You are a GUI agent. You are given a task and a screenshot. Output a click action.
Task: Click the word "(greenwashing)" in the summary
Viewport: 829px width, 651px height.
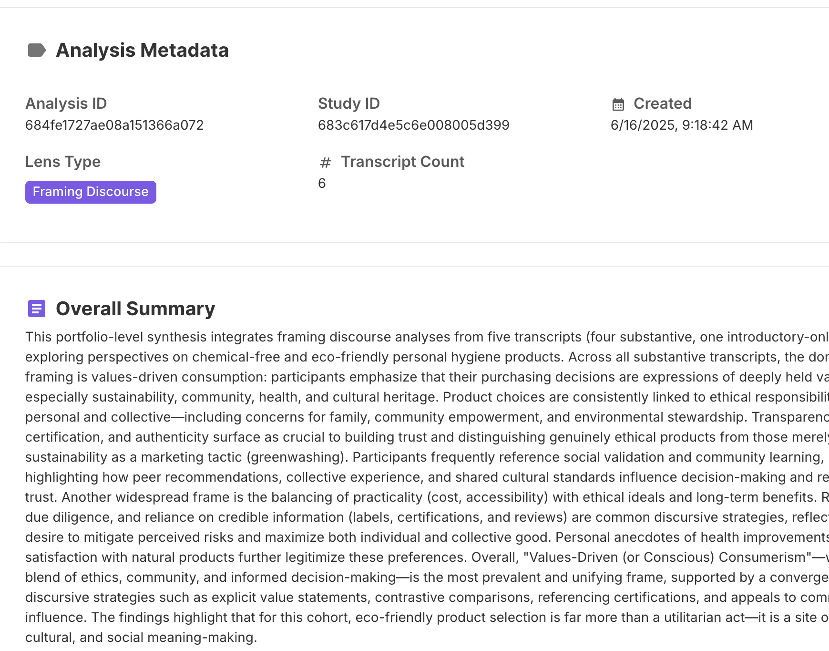[x=296, y=457]
